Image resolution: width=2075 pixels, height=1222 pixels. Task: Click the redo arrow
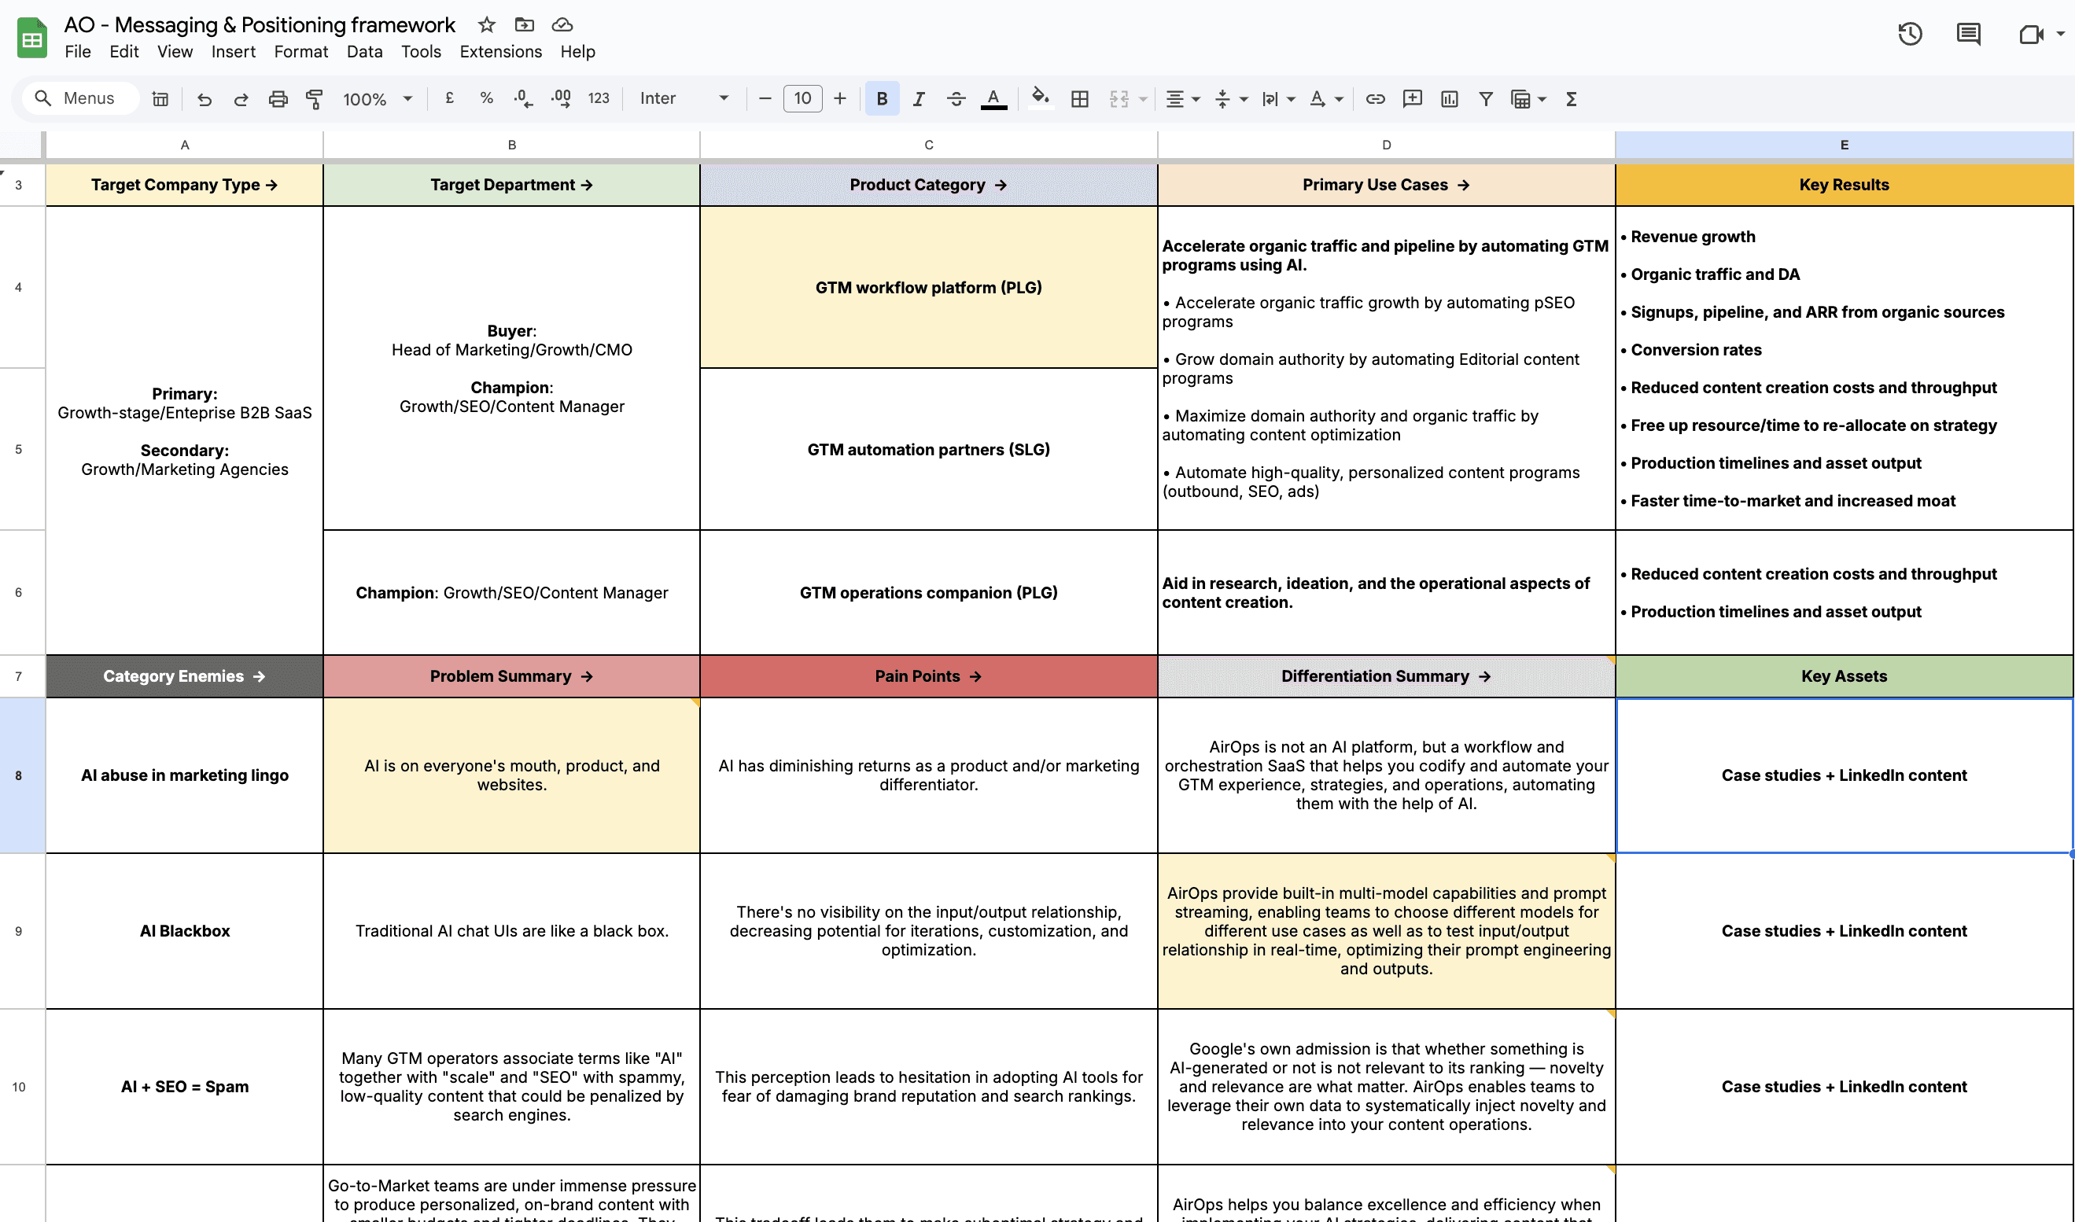click(241, 99)
